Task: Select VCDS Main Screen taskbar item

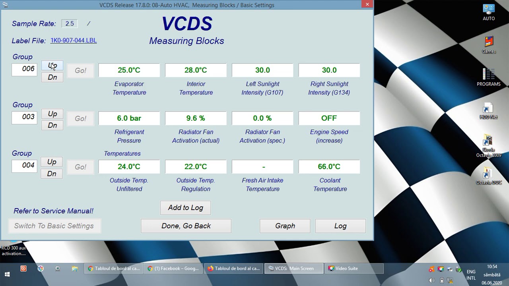Action: click(294, 269)
